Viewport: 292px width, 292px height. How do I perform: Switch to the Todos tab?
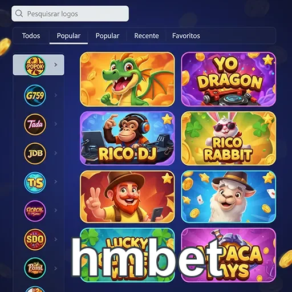31,36
